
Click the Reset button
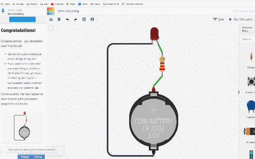pyautogui.click(x=25, y=157)
